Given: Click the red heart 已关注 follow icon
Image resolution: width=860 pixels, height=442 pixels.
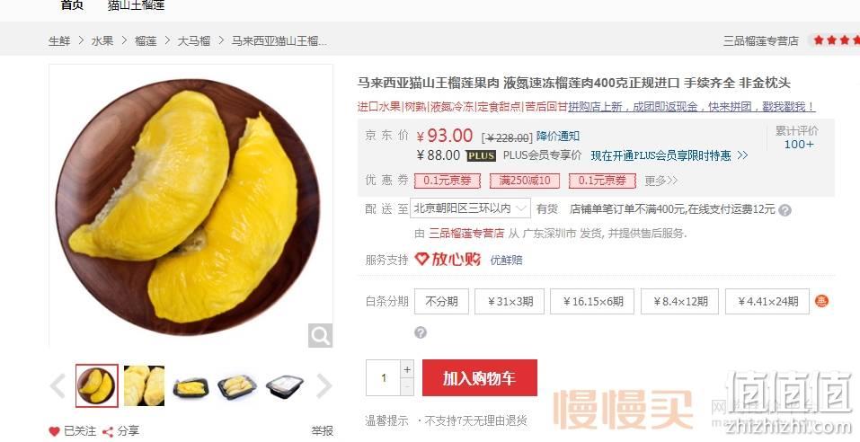Looking at the screenshot, I should (54, 431).
